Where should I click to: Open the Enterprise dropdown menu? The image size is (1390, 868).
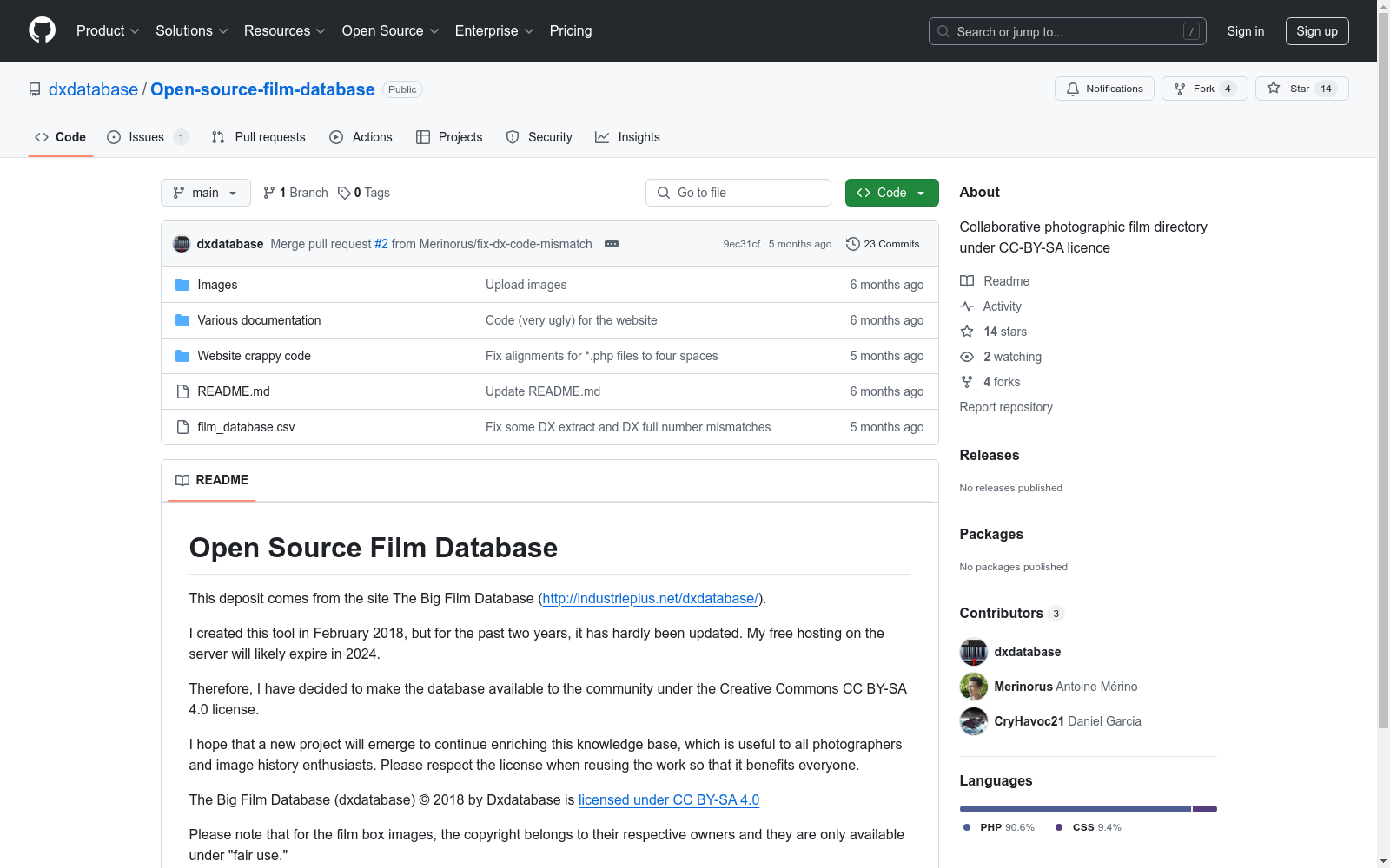pyautogui.click(x=494, y=30)
